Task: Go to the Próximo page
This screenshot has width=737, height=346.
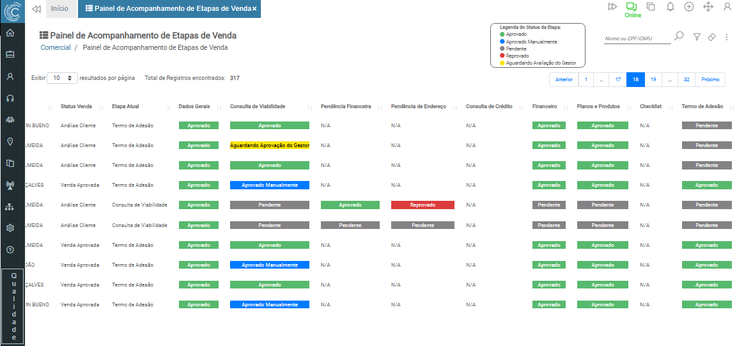Action: (x=710, y=79)
